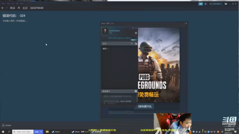Viewport: 239px width, 134px height.
Task: Go forward with the Steam forward arrow
Action: pos(7,8)
